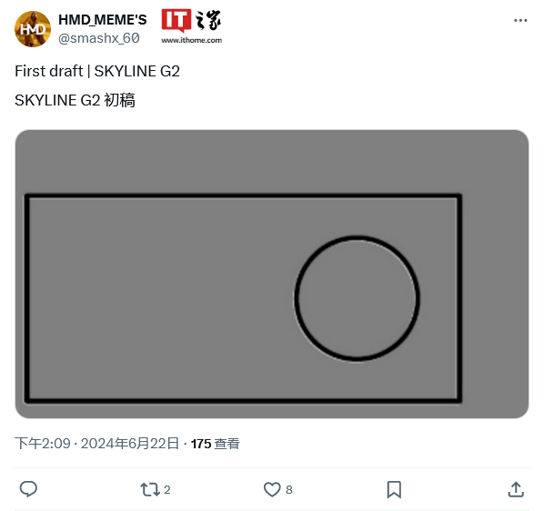
Task: Select the 'First draft | SKYLINE G2' text
Action: click(97, 71)
